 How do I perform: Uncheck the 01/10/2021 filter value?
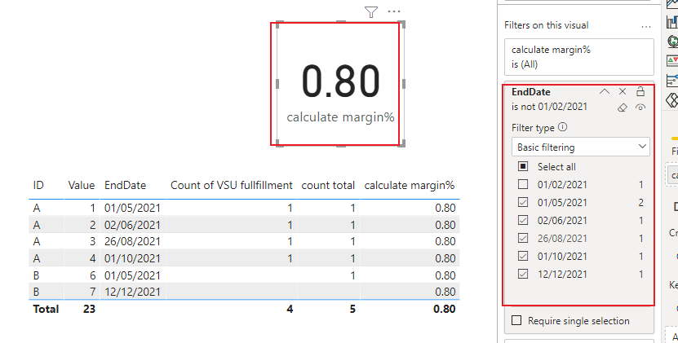(523, 256)
